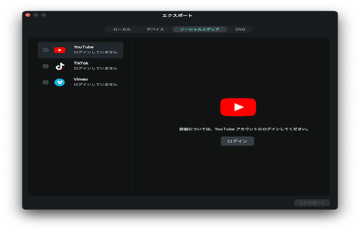Viewport: 360px width, 231px height.
Task: Click the Vimeo logo icon
Action: (60, 82)
